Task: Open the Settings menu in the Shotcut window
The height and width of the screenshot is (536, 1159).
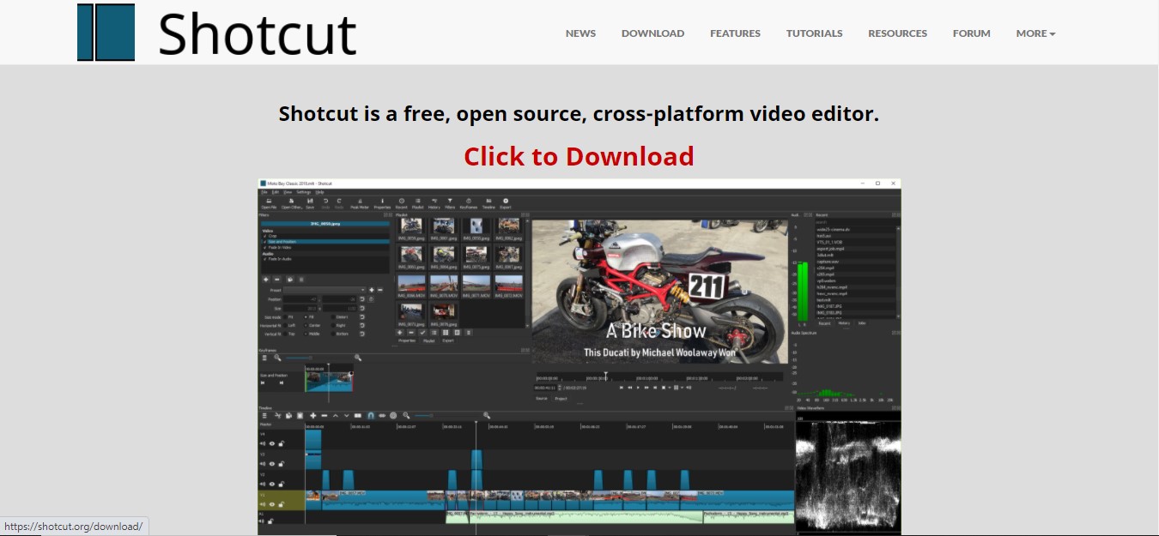Action: (303, 192)
